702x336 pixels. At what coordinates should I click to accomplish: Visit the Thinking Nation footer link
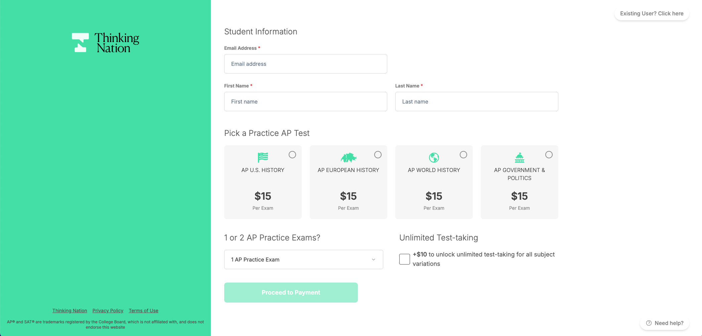[x=69, y=311]
